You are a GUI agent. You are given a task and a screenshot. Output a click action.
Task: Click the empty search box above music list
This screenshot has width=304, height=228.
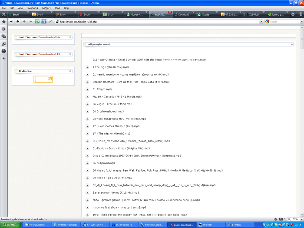click(188, 35)
